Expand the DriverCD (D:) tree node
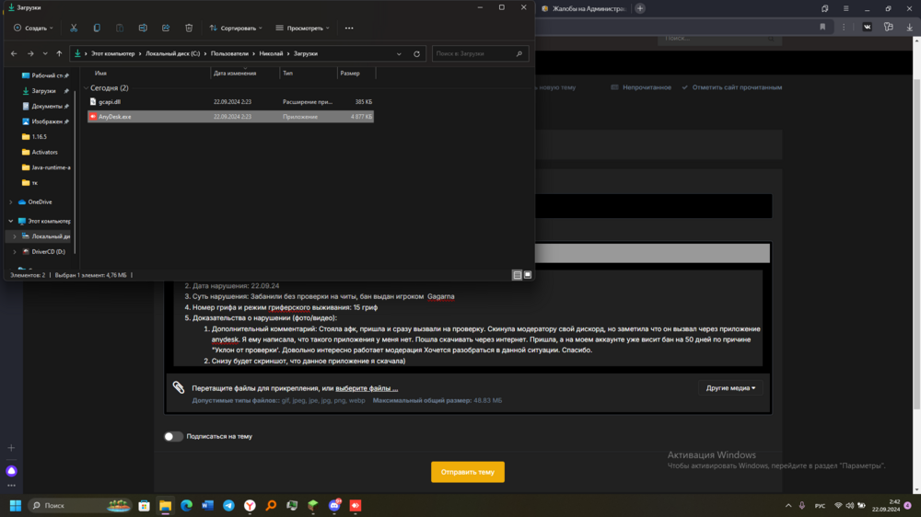Viewport: 921px width, 517px height. pos(15,252)
